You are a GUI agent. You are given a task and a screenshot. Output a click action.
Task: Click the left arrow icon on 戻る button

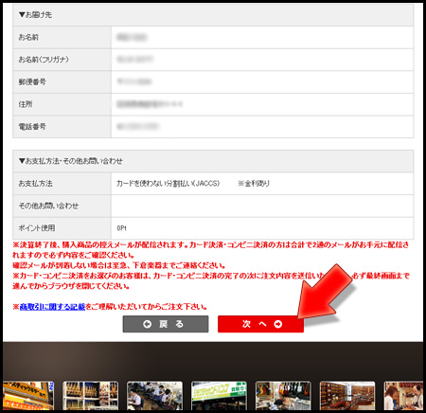coord(147,324)
